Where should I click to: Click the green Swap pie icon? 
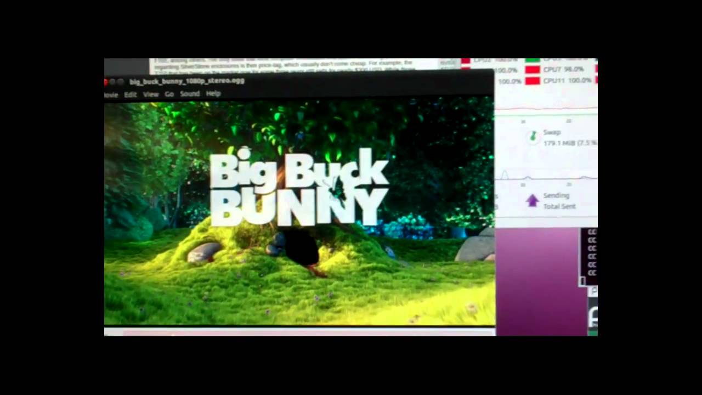533,137
